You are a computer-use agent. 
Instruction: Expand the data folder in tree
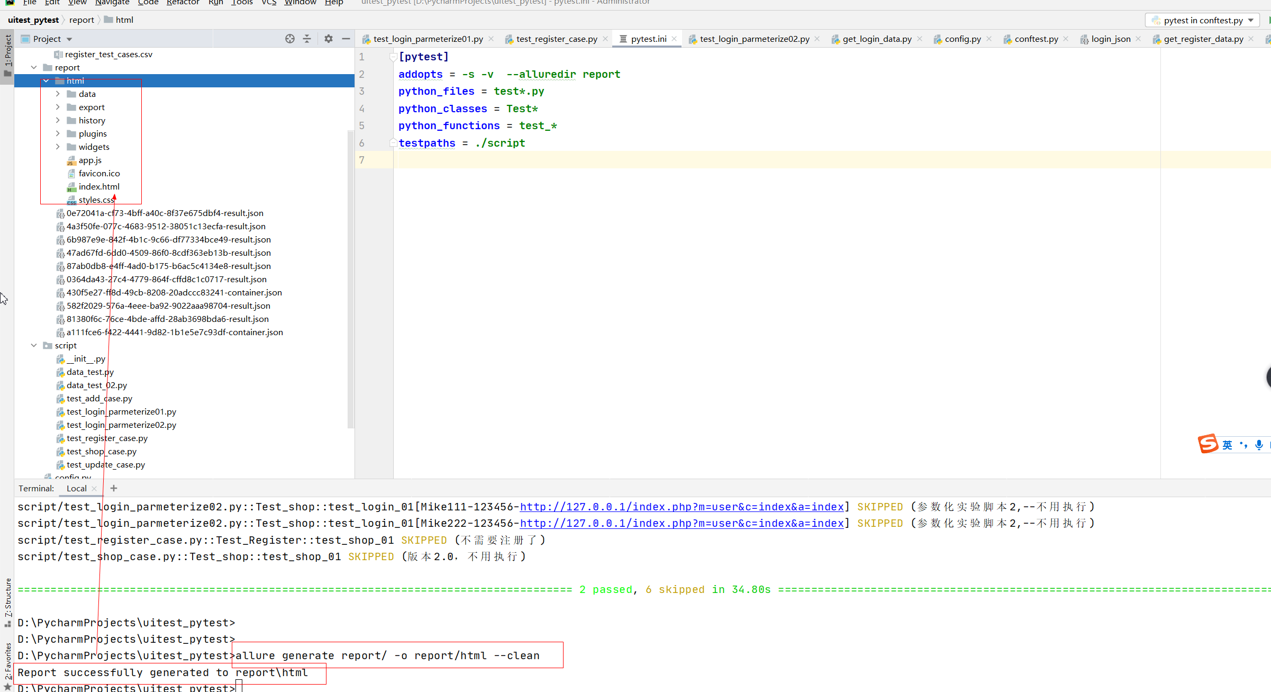tap(58, 94)
